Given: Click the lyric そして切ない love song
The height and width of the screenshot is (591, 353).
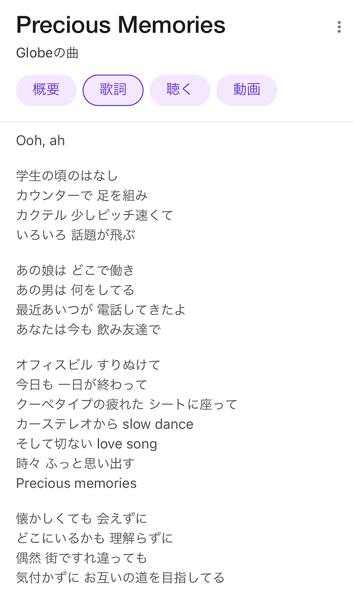Looking at the screenshot, I should (87, 444).
